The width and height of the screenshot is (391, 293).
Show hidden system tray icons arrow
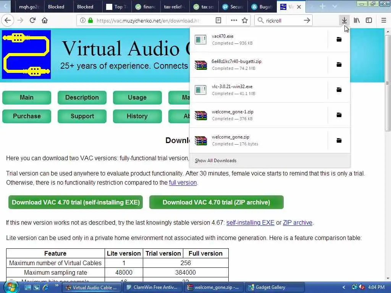coord(344,287)
